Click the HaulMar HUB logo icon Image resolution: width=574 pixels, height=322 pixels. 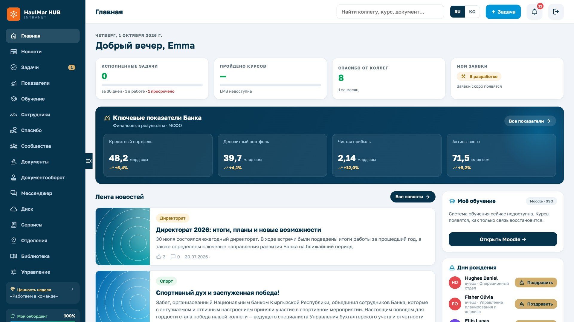(13, 14)
